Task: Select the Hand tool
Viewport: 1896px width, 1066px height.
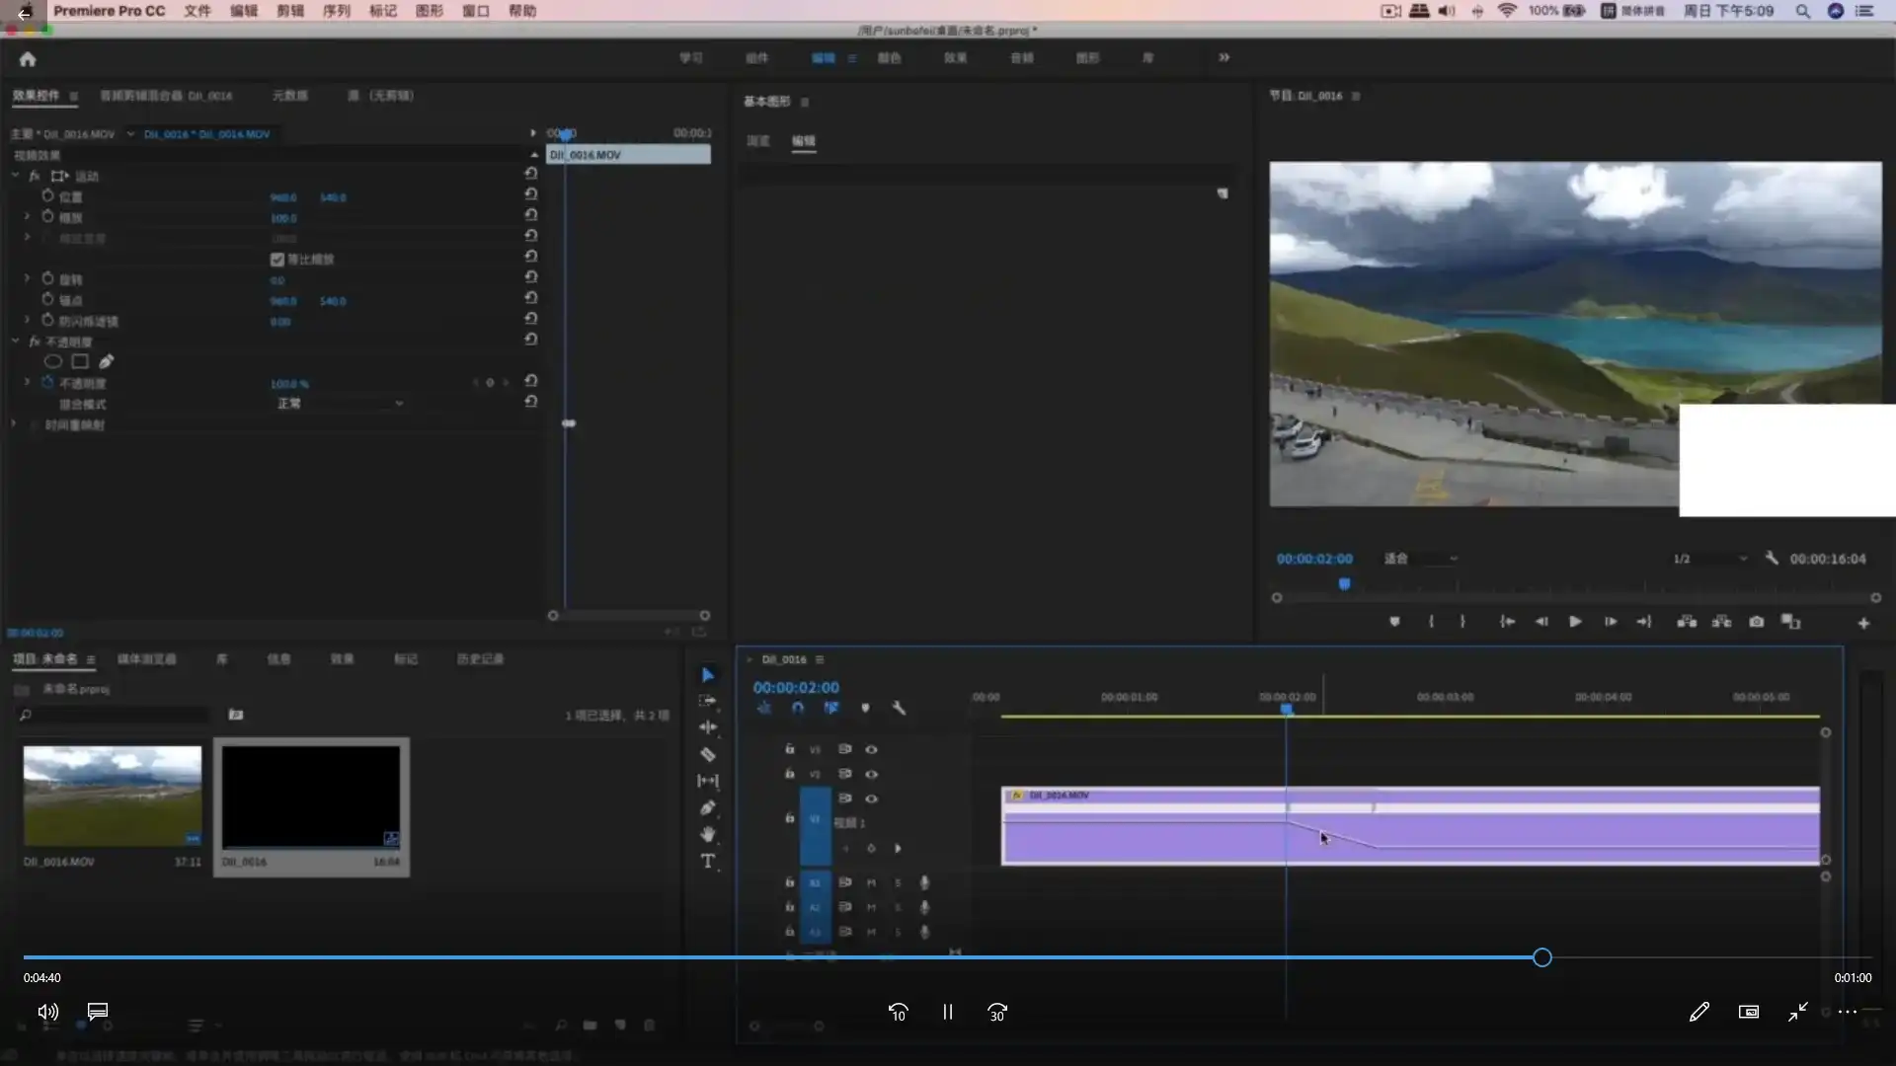Action: 707,835
